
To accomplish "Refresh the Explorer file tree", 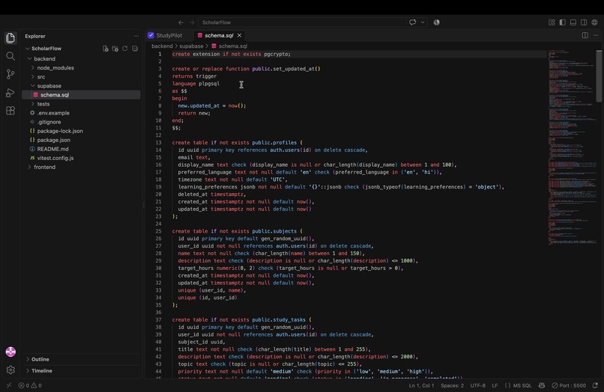I will [x=125, y=49].
